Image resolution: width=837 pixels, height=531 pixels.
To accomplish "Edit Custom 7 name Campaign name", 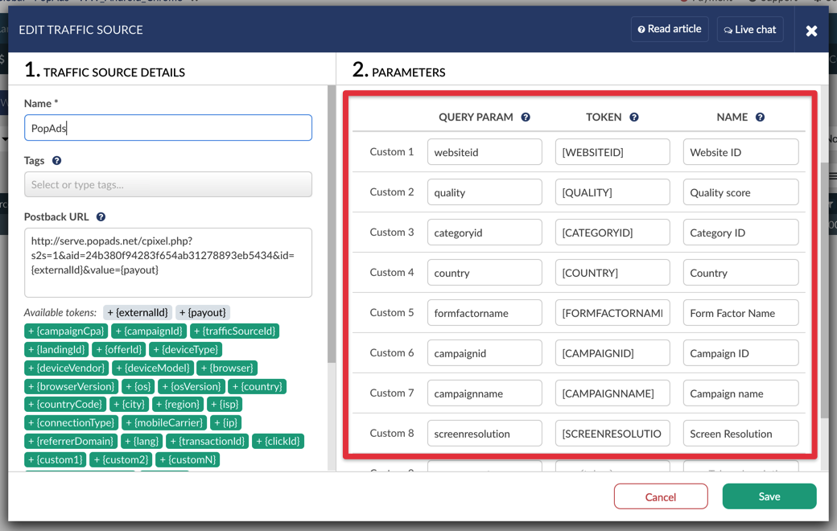I will [x=741, y=393].
